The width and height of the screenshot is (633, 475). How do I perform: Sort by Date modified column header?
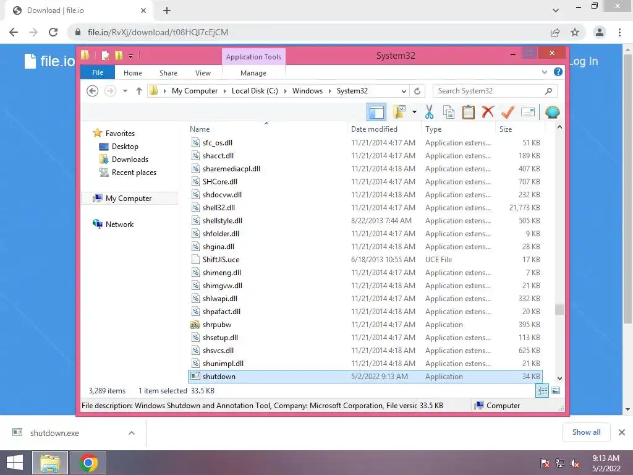(374, 129)
